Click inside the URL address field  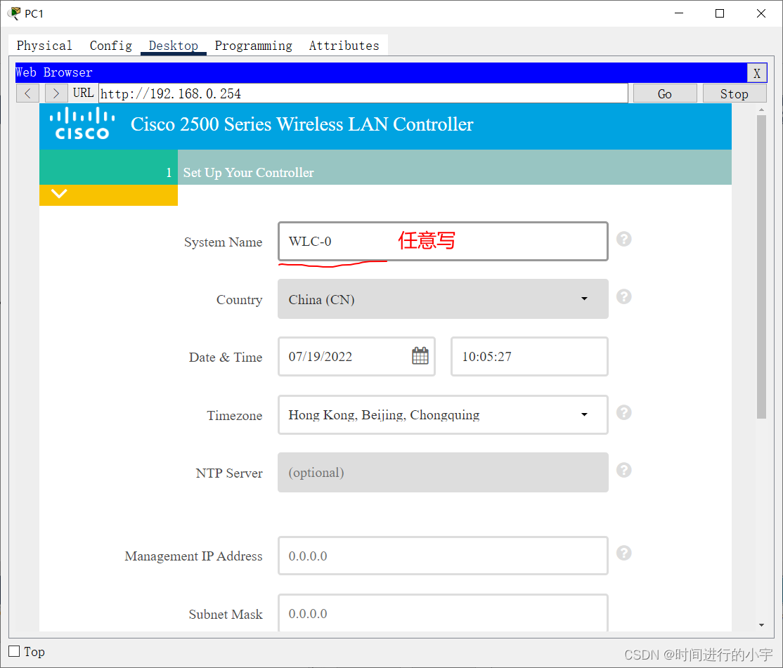pyautogui.click(x=351, y=93)
